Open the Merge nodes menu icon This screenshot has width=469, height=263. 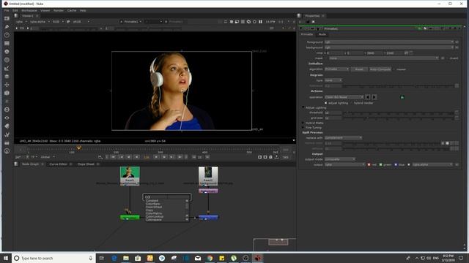7,77
